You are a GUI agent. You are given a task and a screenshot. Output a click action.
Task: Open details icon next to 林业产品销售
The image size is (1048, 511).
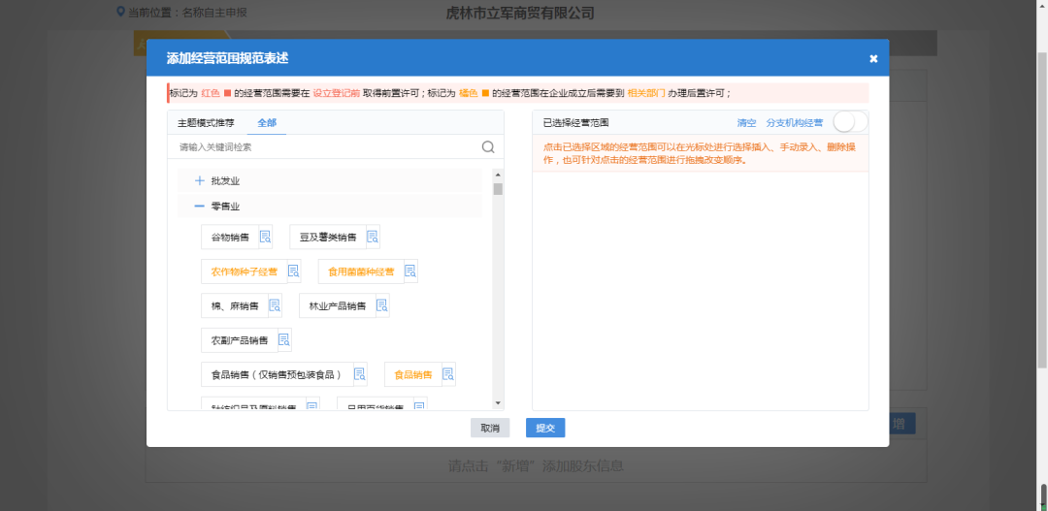382,305
